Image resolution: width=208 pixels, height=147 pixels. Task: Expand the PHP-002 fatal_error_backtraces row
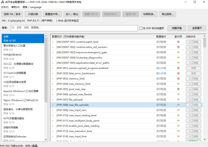click(x=53, y=73)
